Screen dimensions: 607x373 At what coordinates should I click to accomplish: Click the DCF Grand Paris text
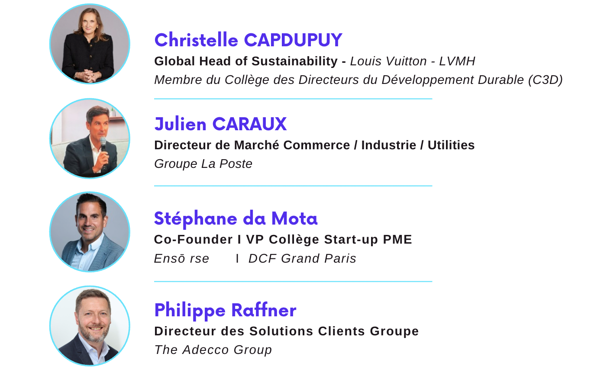pyautogui.click(x=302, y=259)
